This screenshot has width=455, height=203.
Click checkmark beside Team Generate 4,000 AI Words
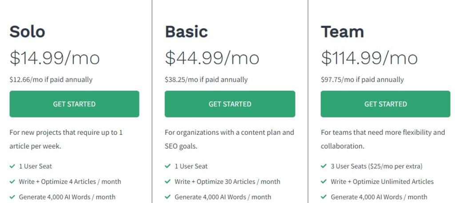(x=323, y=197)
